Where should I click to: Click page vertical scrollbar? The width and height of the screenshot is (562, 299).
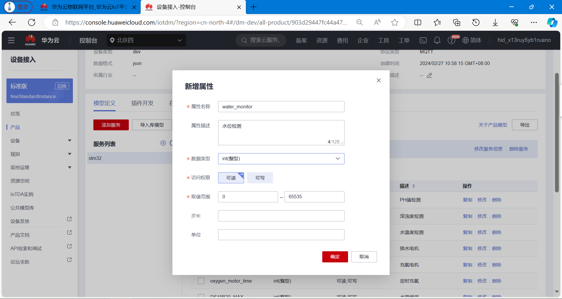(x=557, y=132)
